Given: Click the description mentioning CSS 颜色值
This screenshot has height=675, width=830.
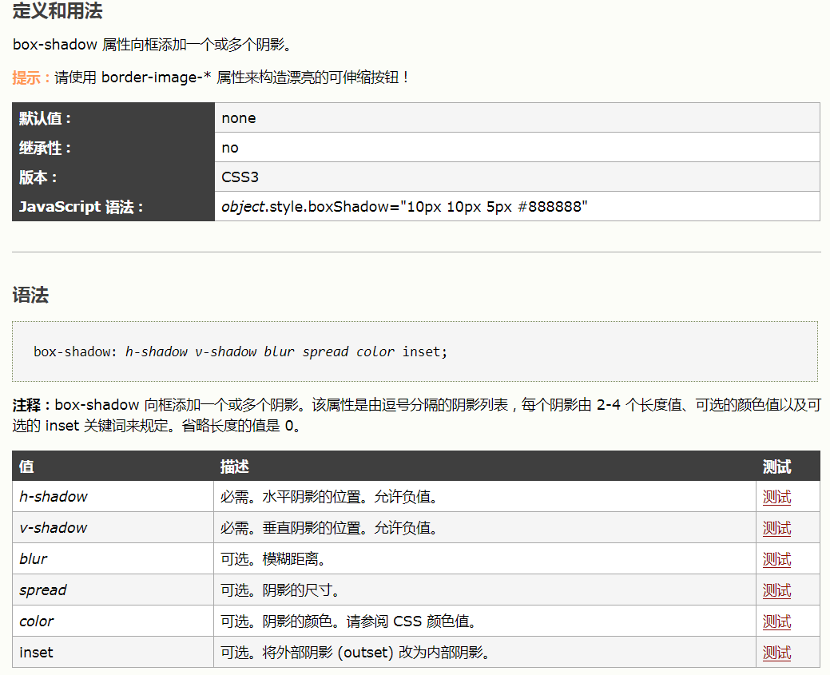Looking at the screenshot, I should click(347, 622).
